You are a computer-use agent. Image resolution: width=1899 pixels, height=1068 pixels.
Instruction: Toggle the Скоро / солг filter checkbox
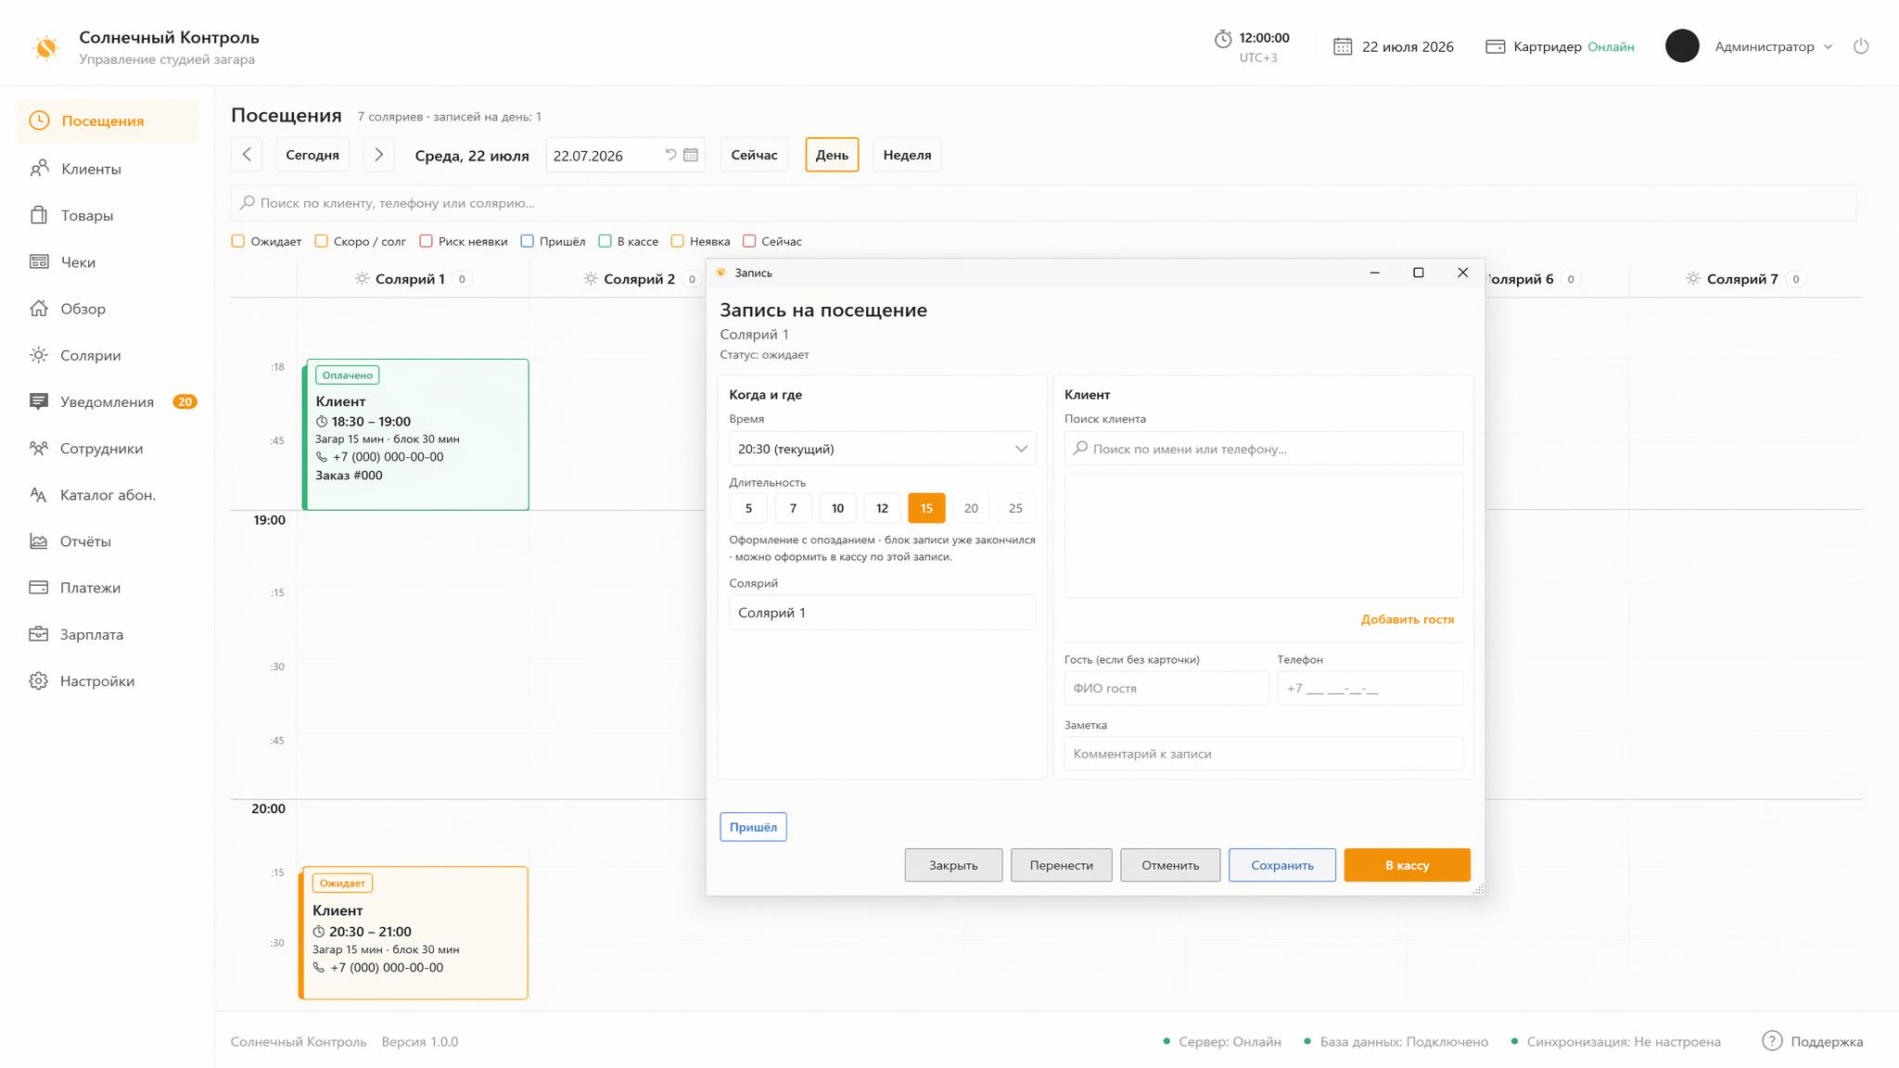[322, 241]
